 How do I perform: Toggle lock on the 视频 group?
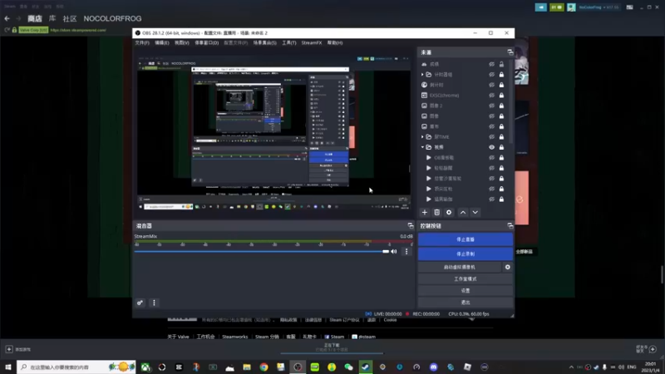point(501,147)
